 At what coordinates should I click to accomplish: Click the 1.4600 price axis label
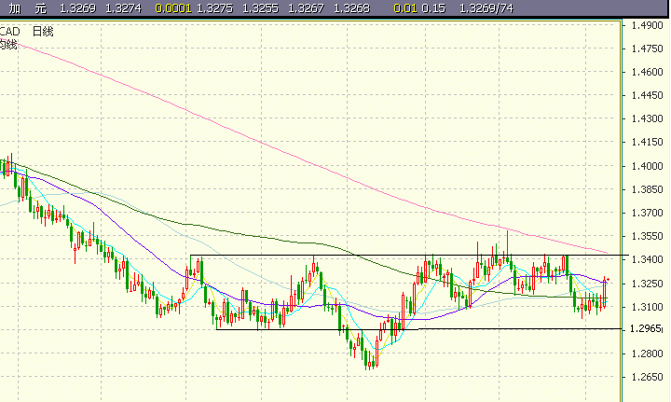click(x=647, y=72)
